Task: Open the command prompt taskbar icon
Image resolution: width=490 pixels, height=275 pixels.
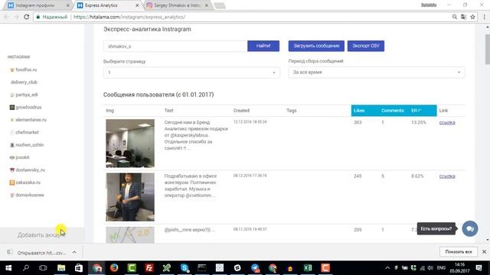Action: pos(202,268)
